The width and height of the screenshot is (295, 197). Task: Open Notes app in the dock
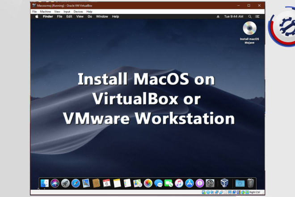click(x=117, y=183)
